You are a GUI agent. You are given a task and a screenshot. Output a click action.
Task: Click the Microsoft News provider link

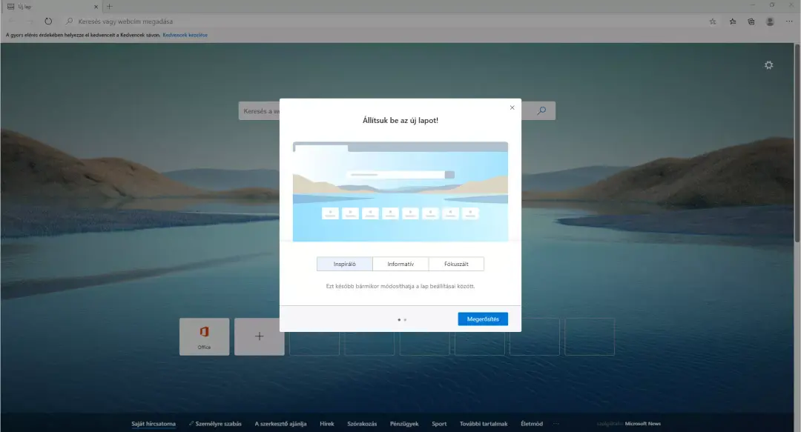tap(642, 424)
